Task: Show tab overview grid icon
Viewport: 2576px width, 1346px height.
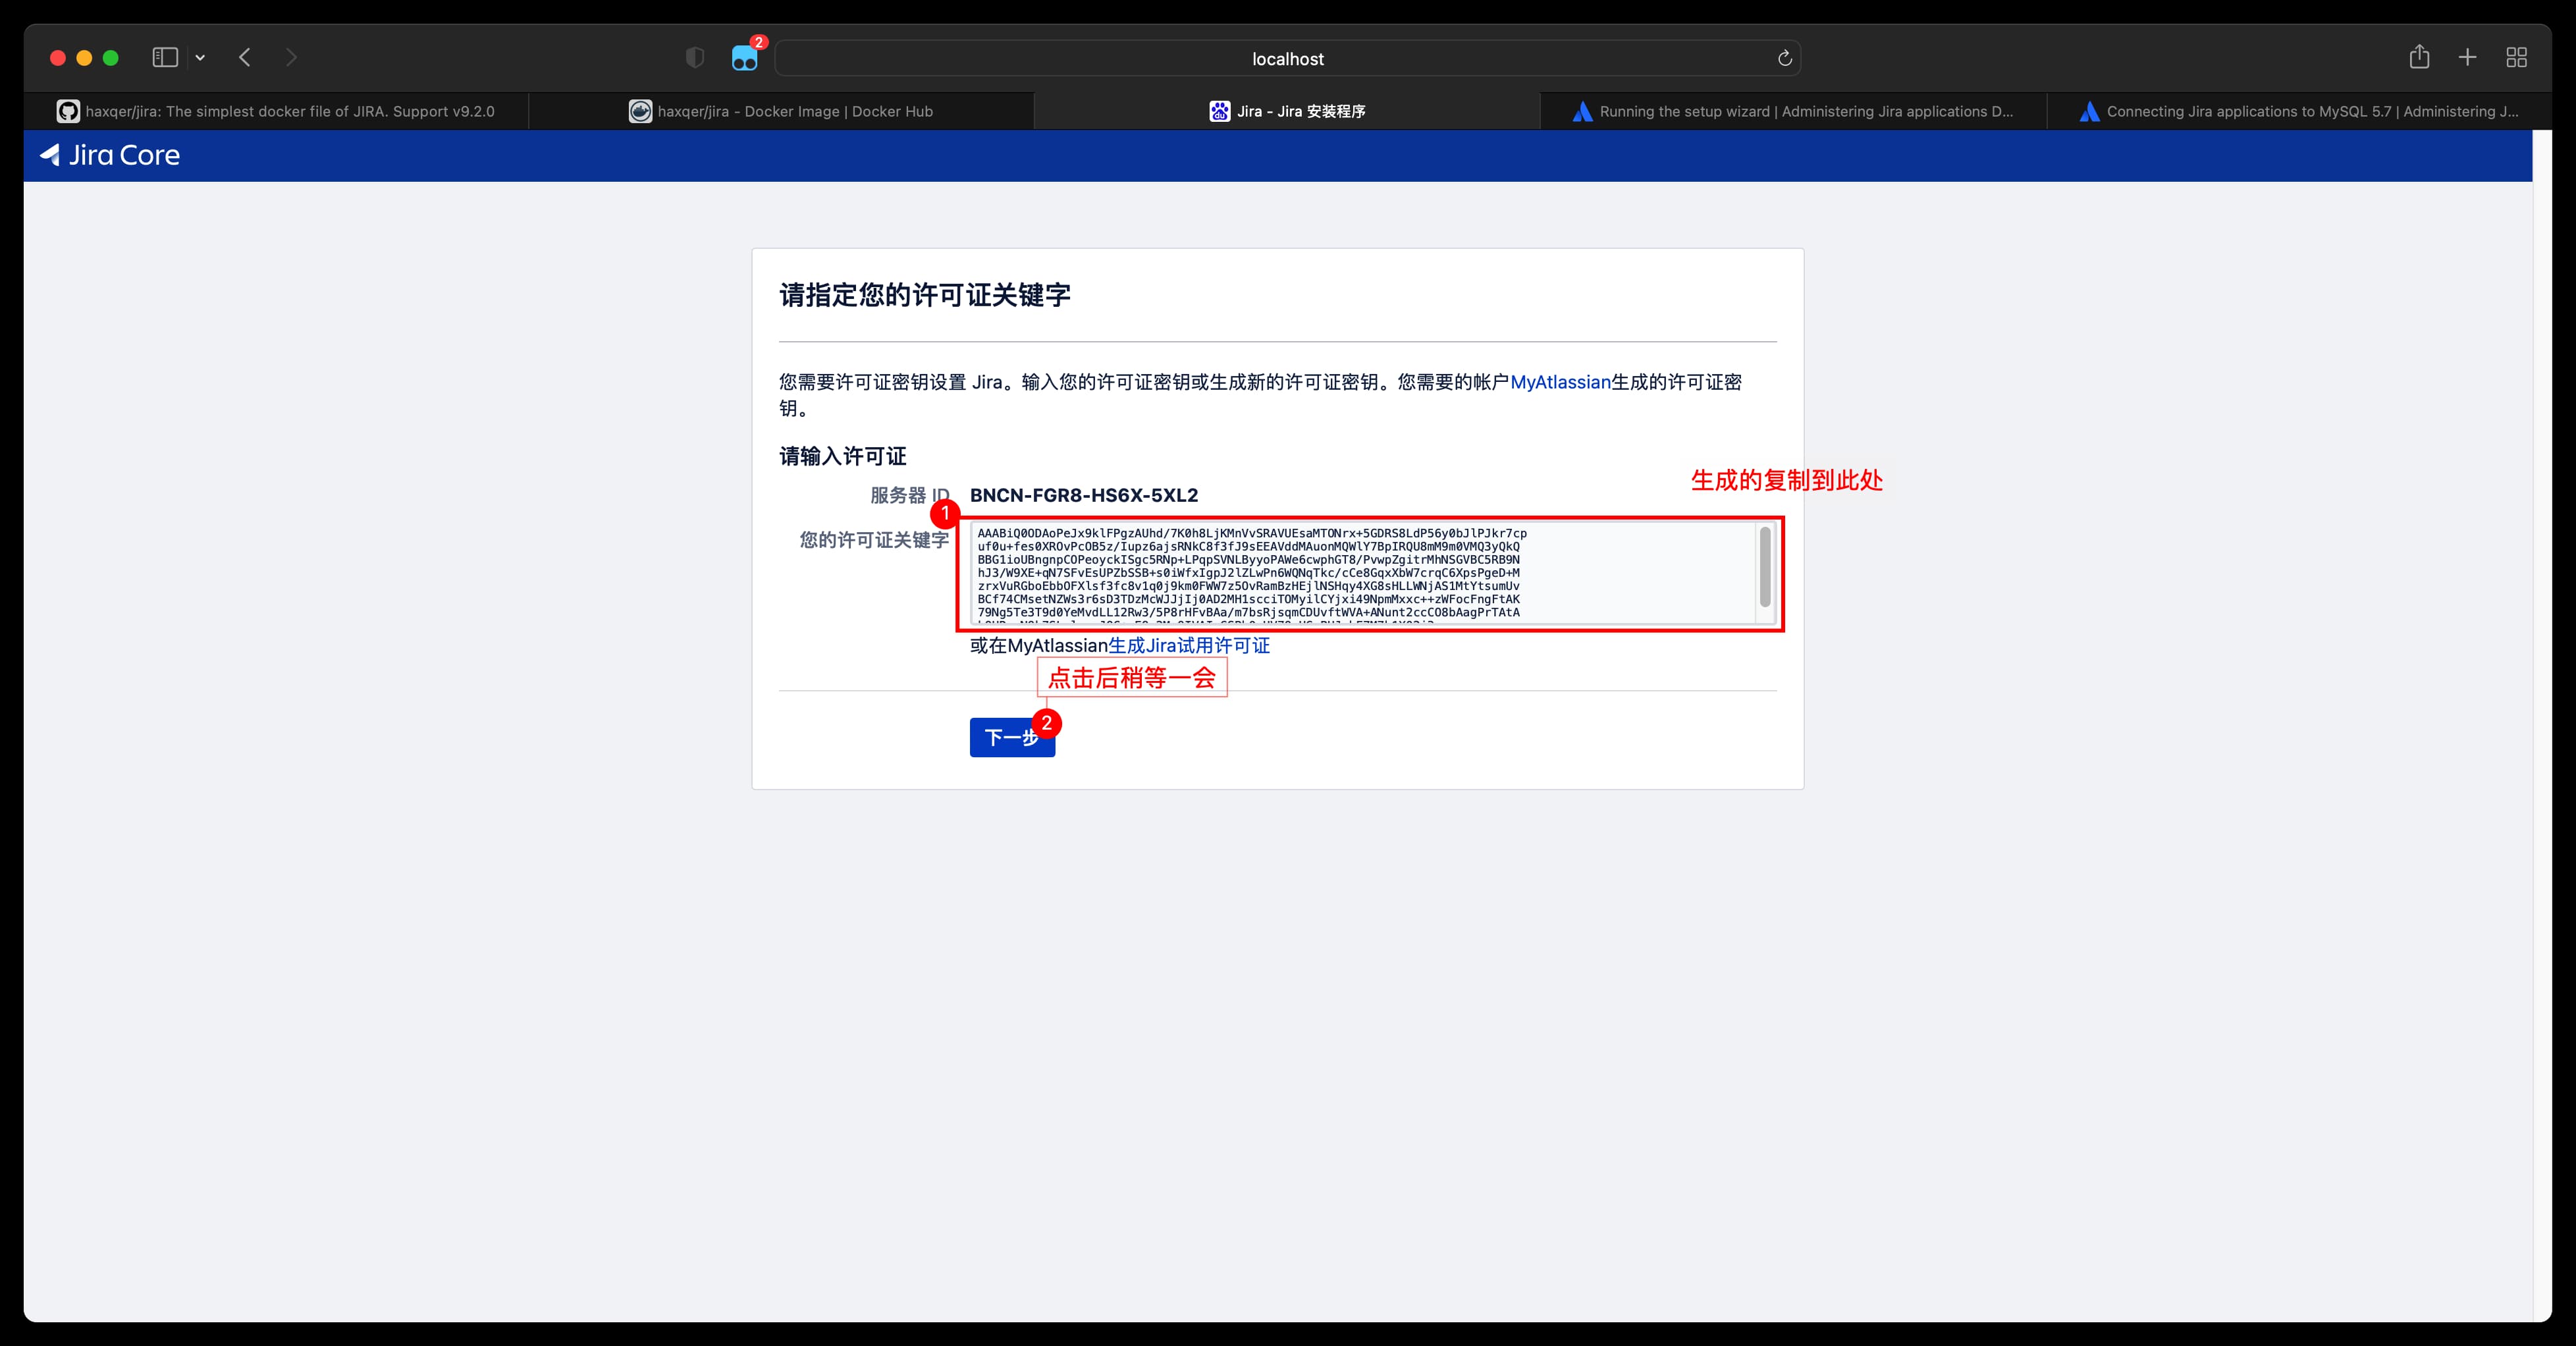Action: pyautogui.click(x=2517, y=58)
